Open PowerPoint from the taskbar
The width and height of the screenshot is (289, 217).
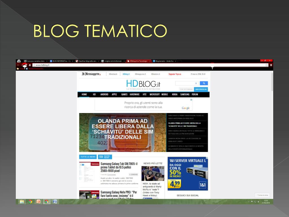point(38,202)
